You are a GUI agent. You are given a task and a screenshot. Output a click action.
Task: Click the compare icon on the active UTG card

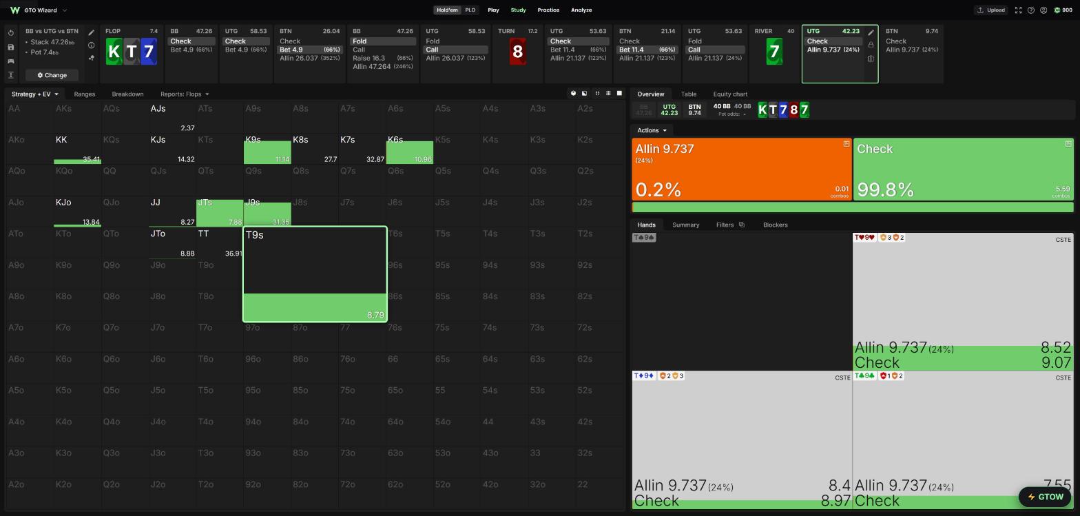(x=871, y=59)
